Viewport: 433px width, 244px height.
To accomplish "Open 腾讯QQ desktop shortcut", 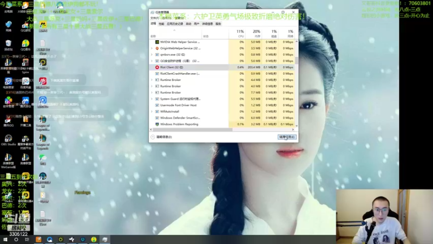I will click(x=9, y=121).
